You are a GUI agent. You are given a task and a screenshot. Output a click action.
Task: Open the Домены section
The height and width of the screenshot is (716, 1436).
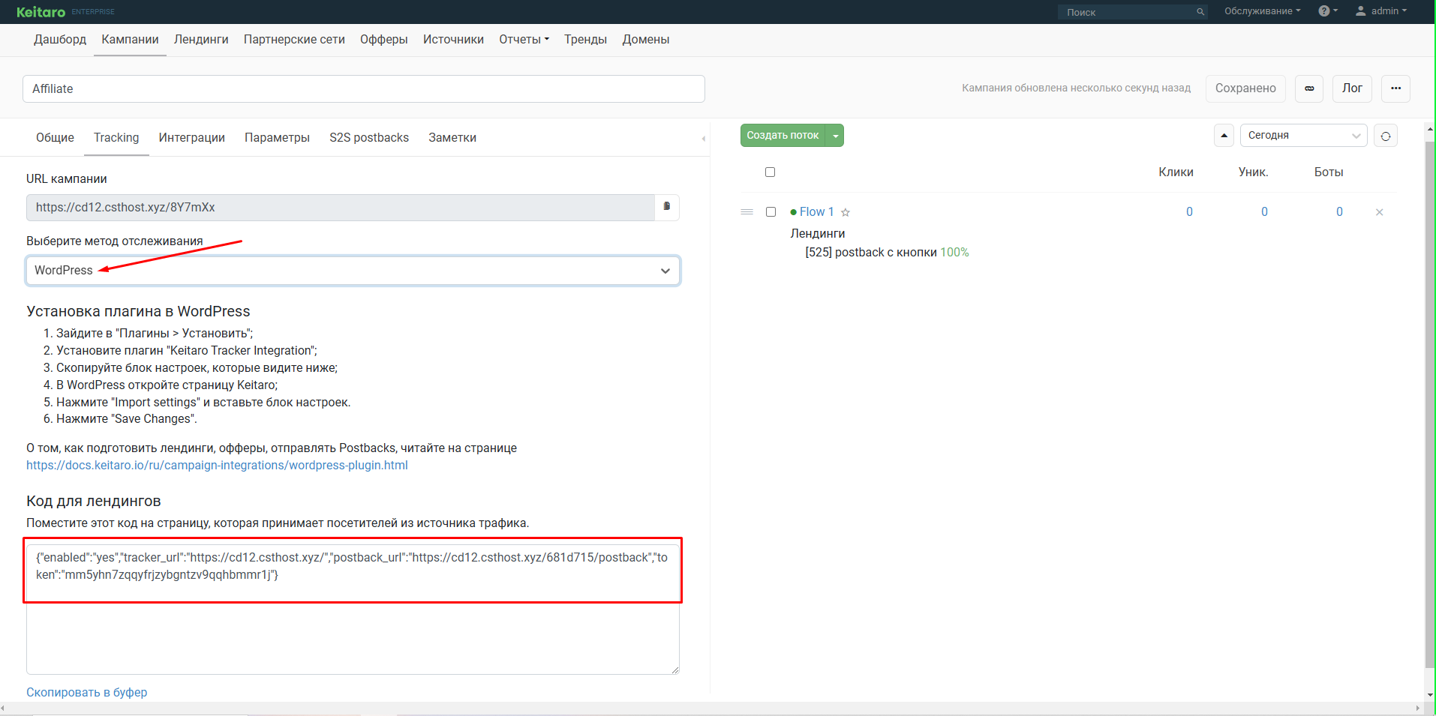(645, 40)
